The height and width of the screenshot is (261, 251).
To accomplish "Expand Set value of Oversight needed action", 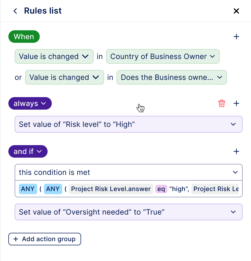I will [129, 212].
